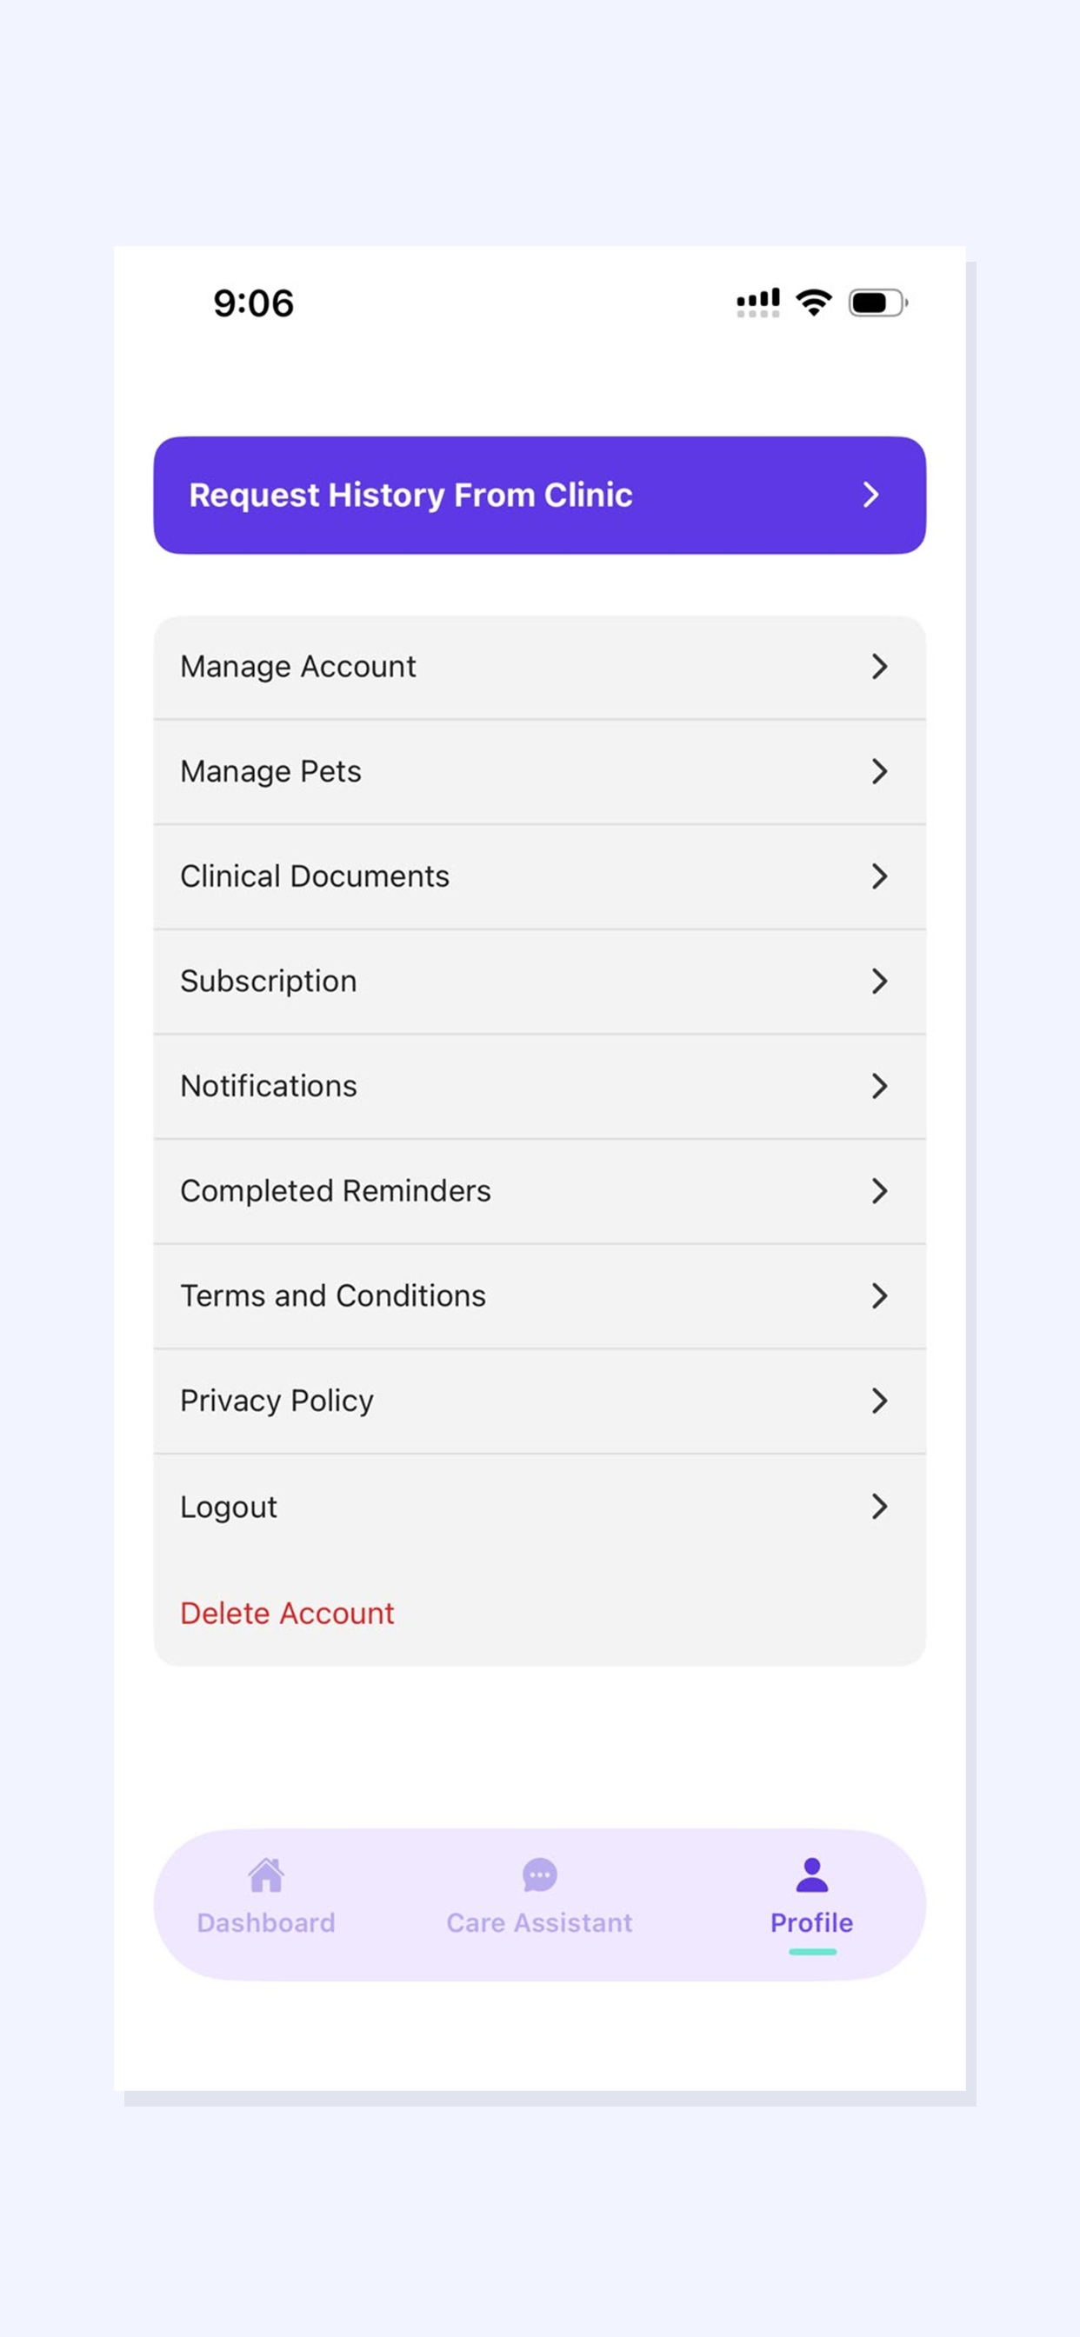Click the red Delete Account link

coord(288,1613)
